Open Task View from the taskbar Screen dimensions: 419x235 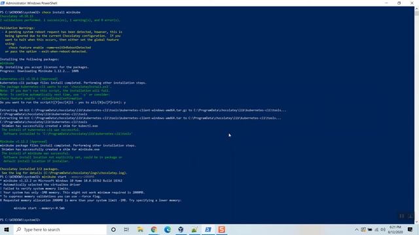click(126, 229)
